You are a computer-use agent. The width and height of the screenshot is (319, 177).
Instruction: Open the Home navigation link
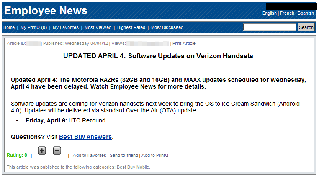coord(9,28)
